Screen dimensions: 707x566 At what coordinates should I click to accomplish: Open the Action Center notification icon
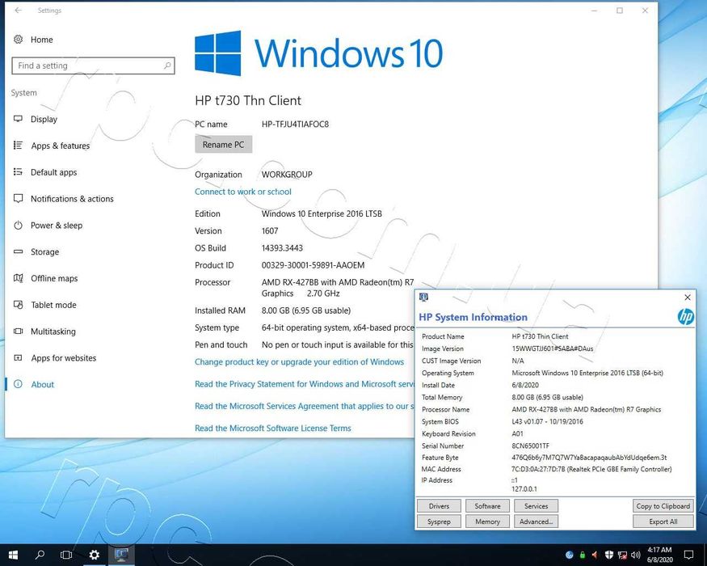point(688,555)
